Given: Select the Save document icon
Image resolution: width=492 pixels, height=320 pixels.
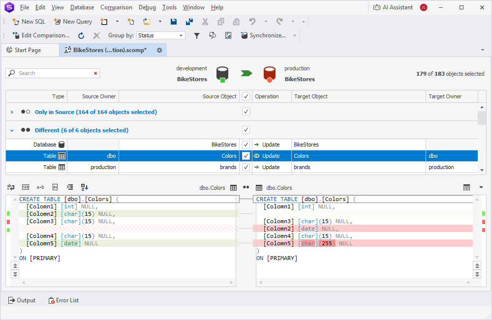Looking at the screenshot, I should click(173, 22).
